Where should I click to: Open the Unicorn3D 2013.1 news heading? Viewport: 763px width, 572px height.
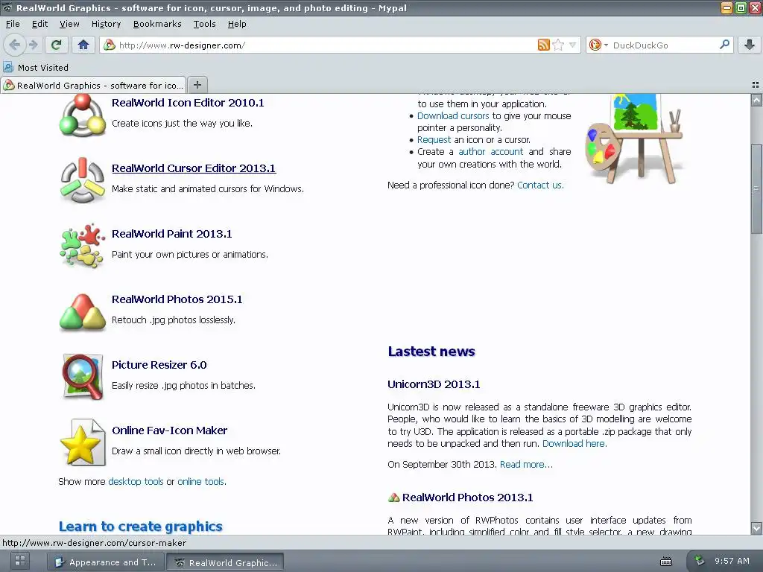434,384
